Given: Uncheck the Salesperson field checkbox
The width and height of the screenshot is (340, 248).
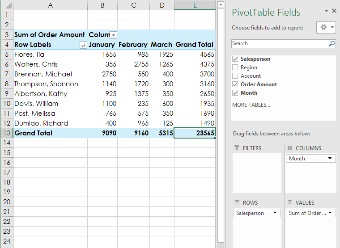Looking at the screenshot, I should point(235,59).
